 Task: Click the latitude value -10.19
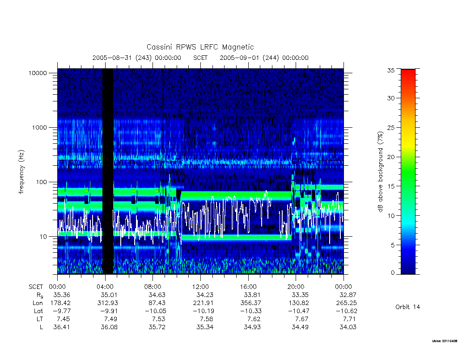[x=203, y=311]
